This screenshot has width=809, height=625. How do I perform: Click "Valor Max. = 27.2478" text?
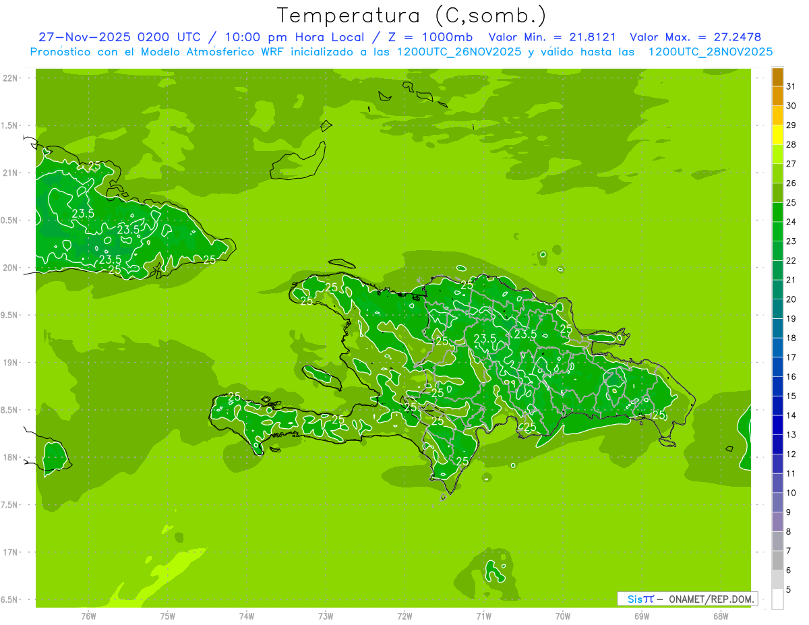[695, 37]
